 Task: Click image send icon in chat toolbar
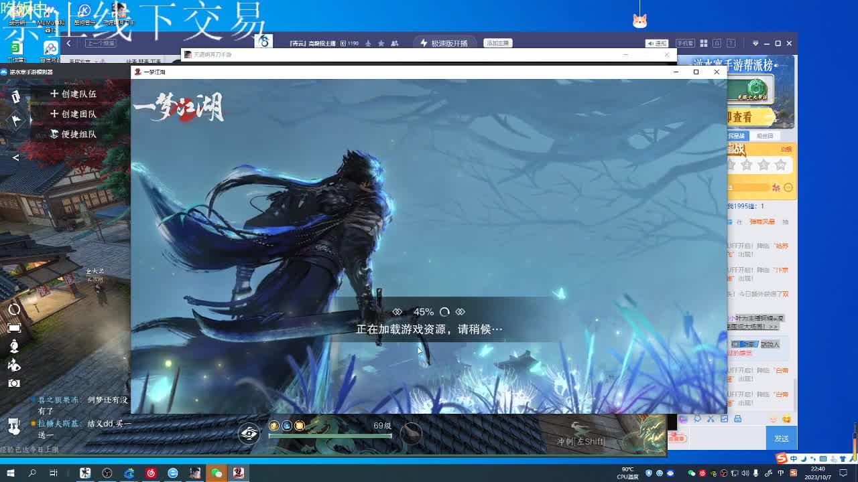[724, 419]
